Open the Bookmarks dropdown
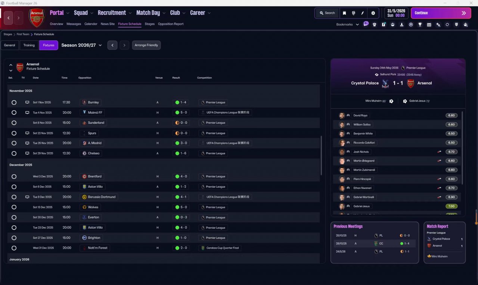The height and width of the screenshot is (285, 478). click(347, 25)
